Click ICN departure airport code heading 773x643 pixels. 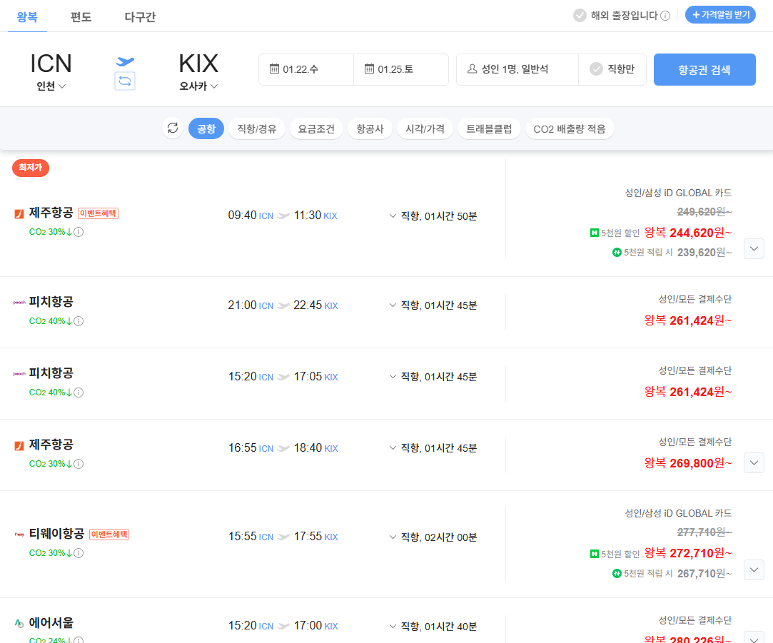click(x=51, y=64)
